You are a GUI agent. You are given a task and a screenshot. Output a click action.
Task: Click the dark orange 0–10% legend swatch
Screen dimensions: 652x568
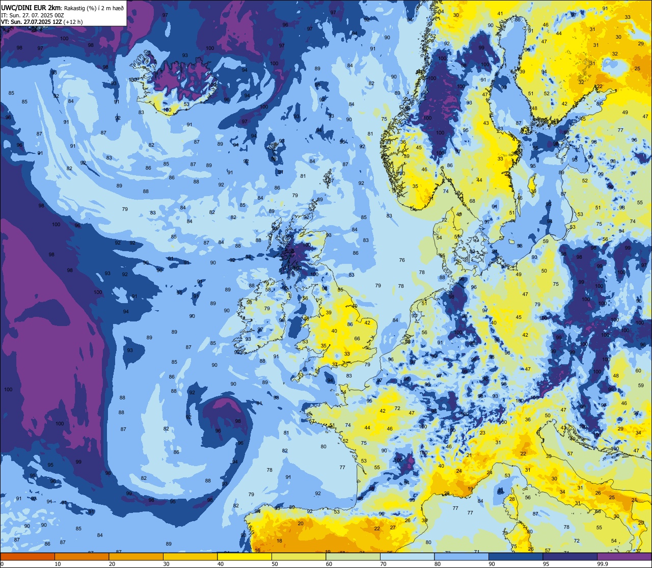tap(28, 557)
